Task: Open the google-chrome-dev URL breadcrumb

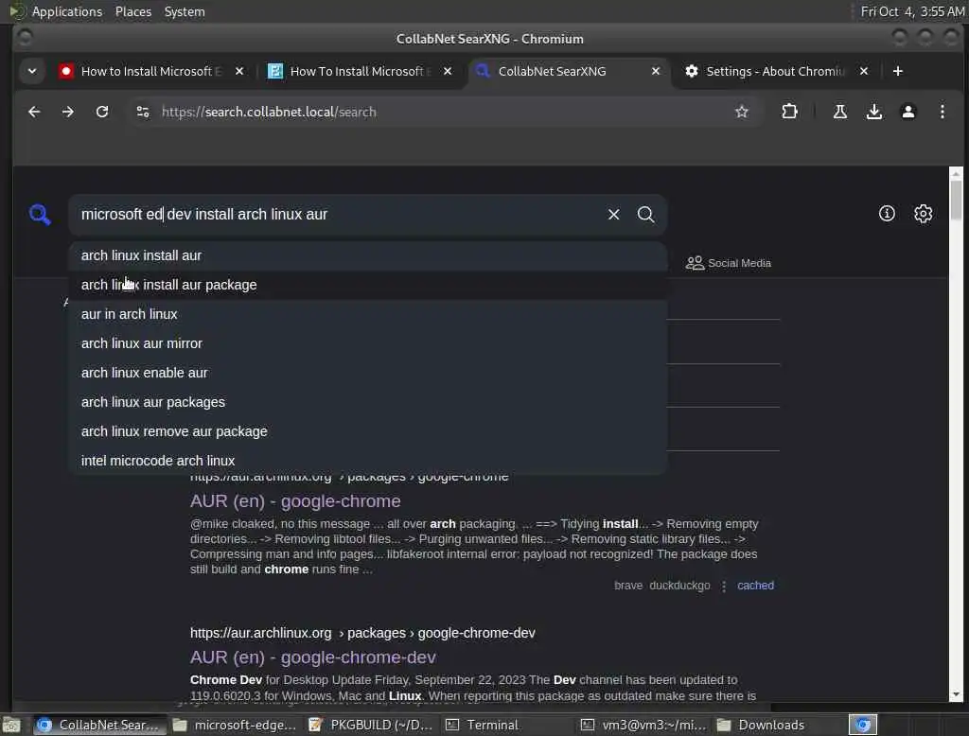Action: coord(362,633)
